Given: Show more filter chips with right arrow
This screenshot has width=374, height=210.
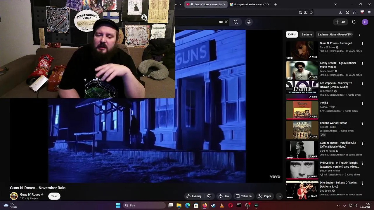Looking at the screenshot, I should 359,34.
